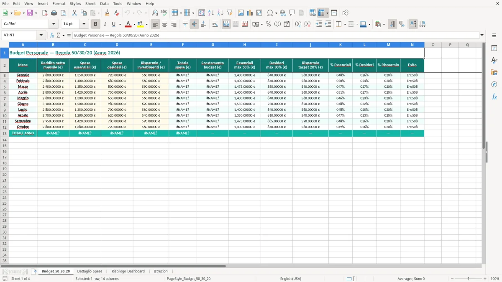
Task: Open sidebar Gallery deck icon
Action: point(494,73)
